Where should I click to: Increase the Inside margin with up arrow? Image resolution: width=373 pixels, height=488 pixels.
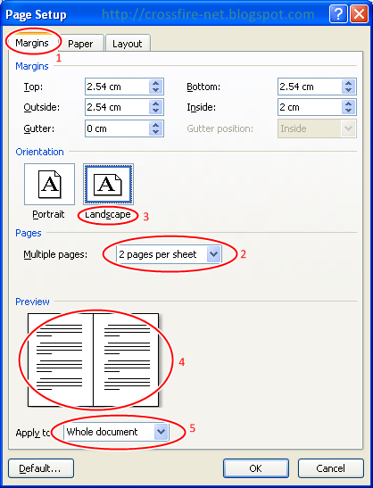(348, 103)
